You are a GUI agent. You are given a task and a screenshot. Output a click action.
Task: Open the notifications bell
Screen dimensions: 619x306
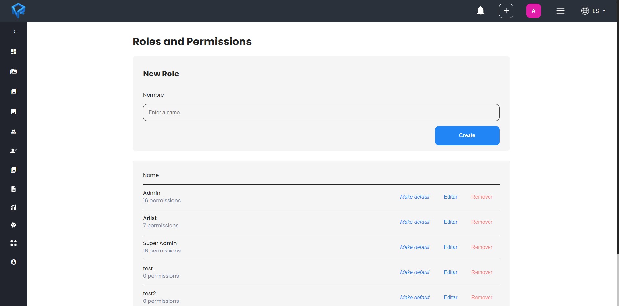pos(480,11)
